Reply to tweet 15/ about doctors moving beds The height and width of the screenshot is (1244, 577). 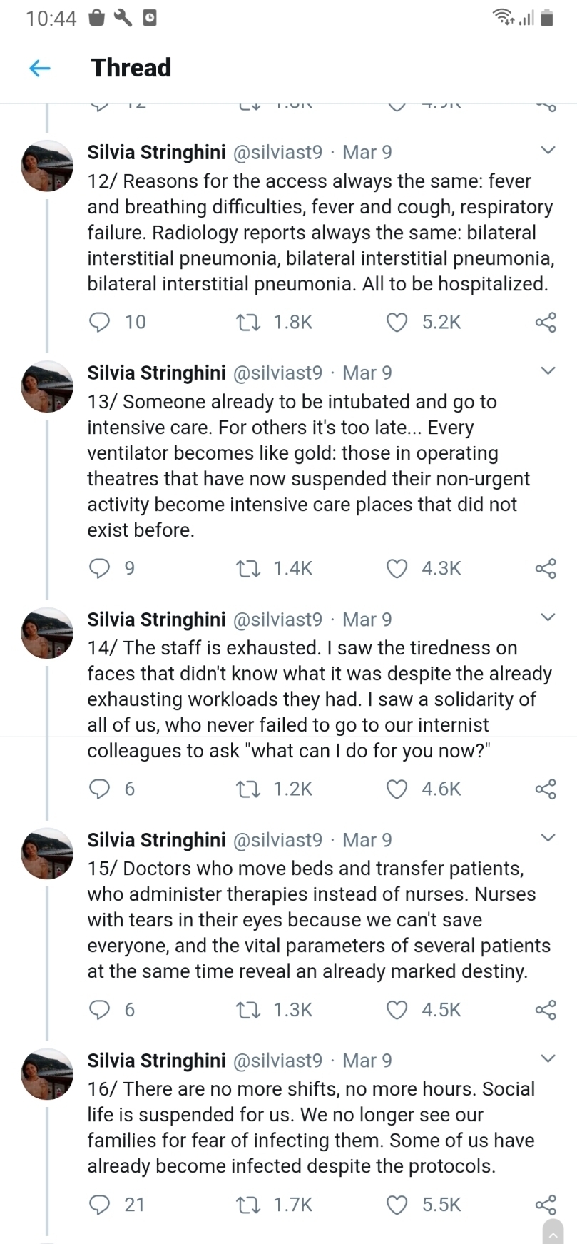[x=100, y=1010]
